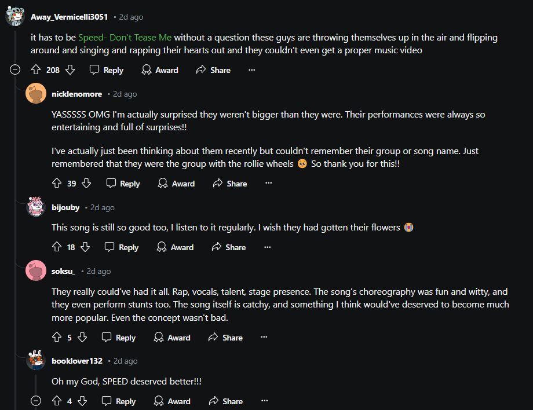533x410 pixels.
Task: Open more options on bijouby's comment
Action: coord(267,247)
